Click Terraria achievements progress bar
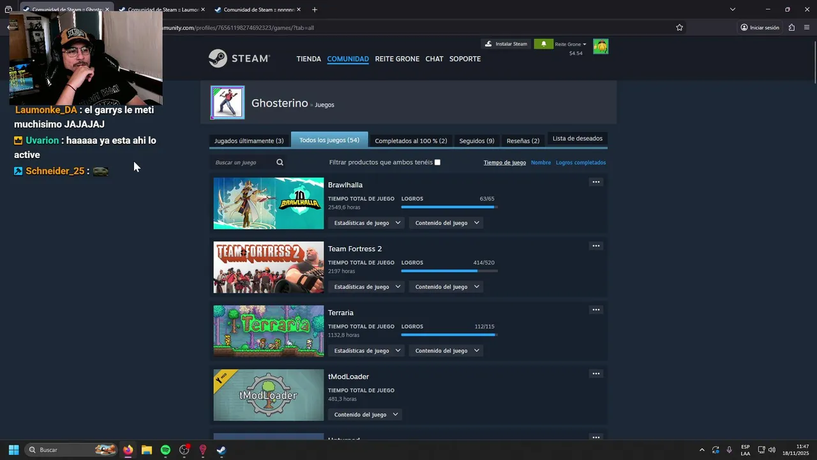817x460 pixels. coord(449,335)
